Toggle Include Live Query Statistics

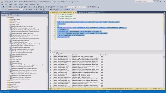pyautogui.click(x=49, y=9)
